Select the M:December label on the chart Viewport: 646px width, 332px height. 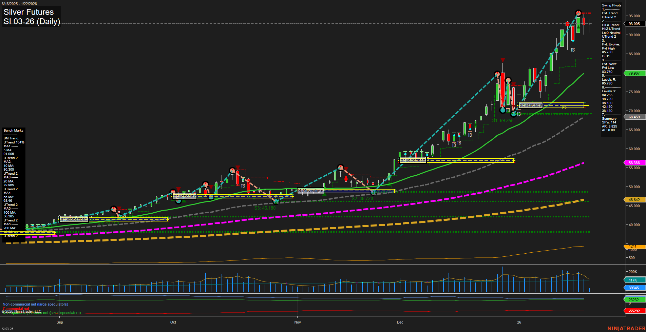[413, 160]
